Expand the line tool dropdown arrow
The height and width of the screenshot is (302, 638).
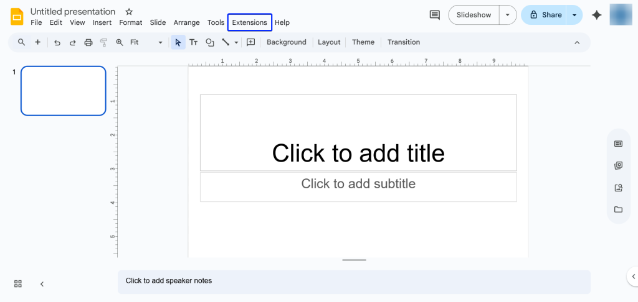236,43
